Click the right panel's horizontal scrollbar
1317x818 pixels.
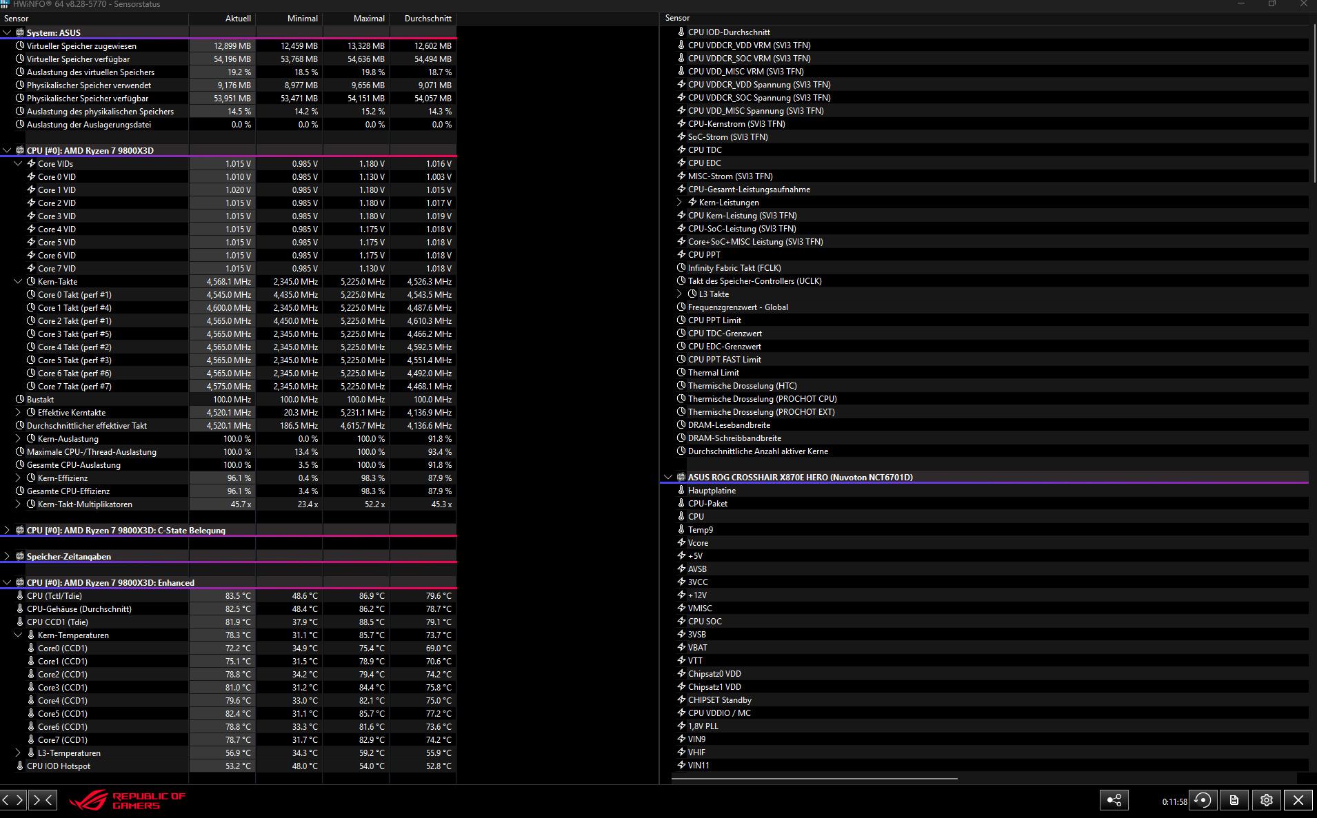point(814,779)
